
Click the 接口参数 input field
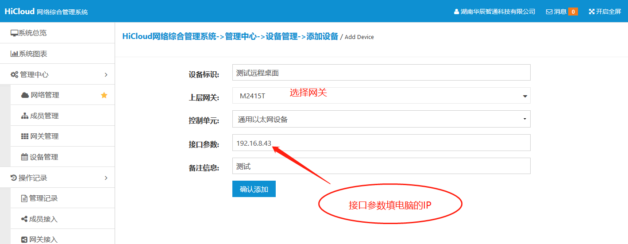point(381,143)
